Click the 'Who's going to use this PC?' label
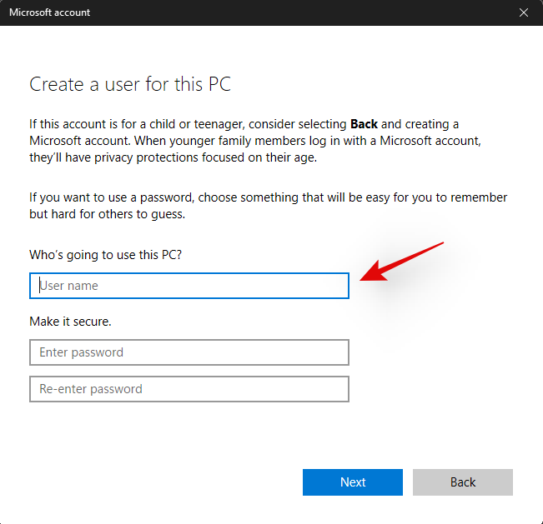Viewport: 543px width, 524px height. (x=105, y=254)
